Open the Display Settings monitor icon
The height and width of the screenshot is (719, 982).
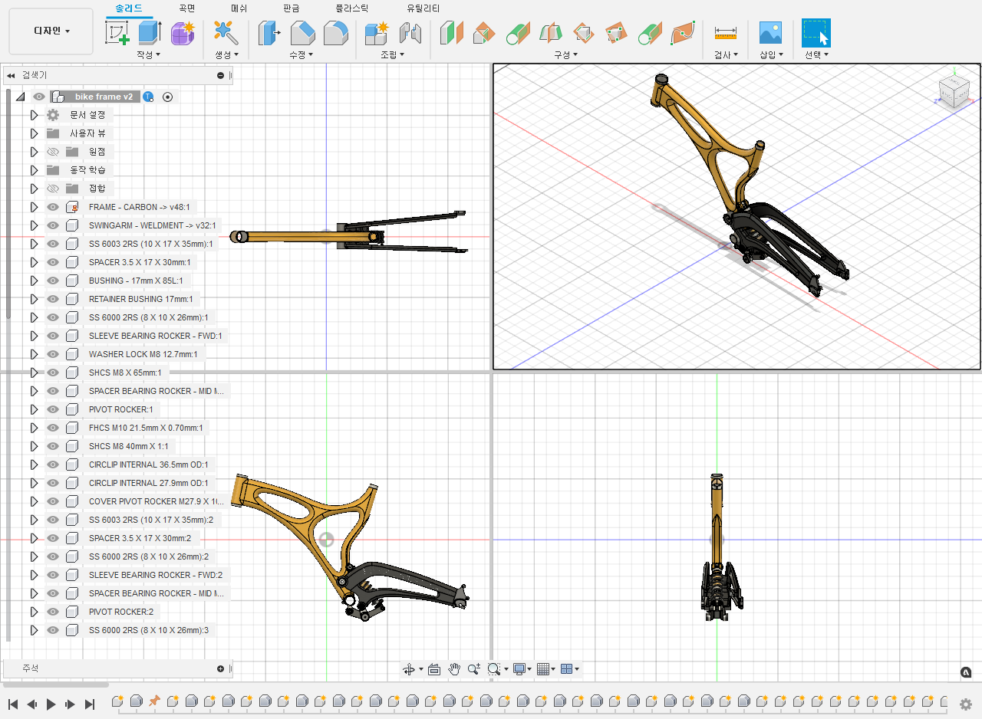coord(520,669)
